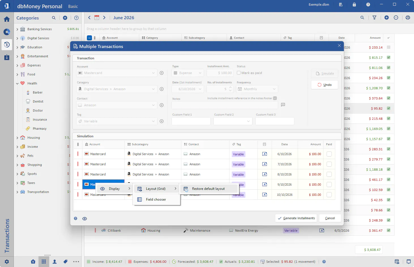The image size is (414, 267).
Task: Collapse the Health category tree
Action: [x=17, y=83]
